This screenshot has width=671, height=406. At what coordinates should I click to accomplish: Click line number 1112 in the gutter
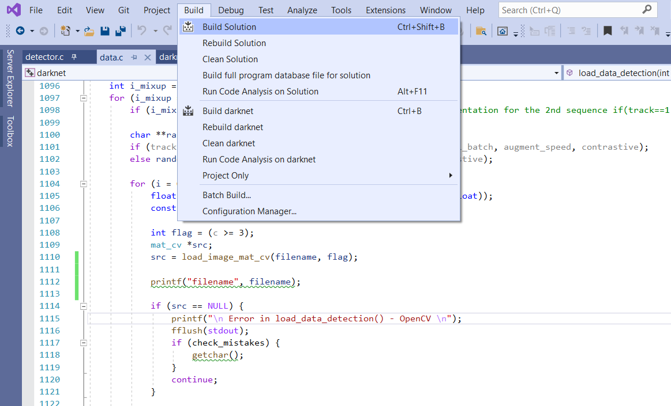tap(50, 282)
